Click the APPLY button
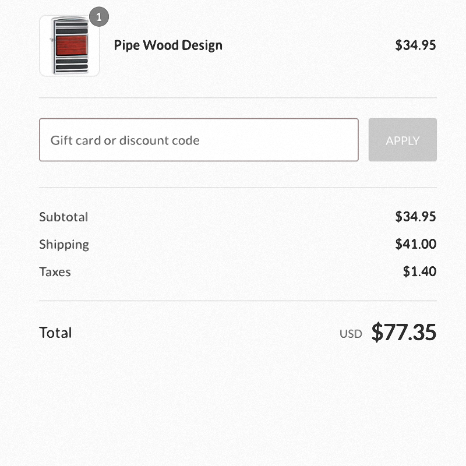Viewport: 466px width, 466px height. pyautogui.click(x=403, y=140)
